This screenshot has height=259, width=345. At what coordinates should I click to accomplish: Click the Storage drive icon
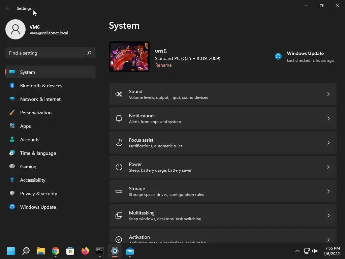pyautogui.click(x=119, y=191)
